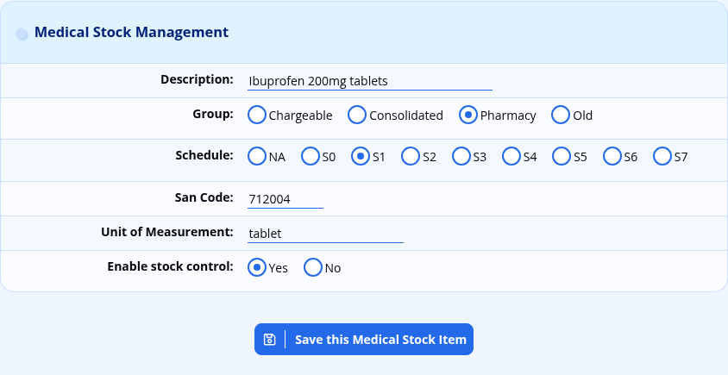This screenshot has height=375, width=728.
Task: Pick schedule S5 radio
Action: 562,156
